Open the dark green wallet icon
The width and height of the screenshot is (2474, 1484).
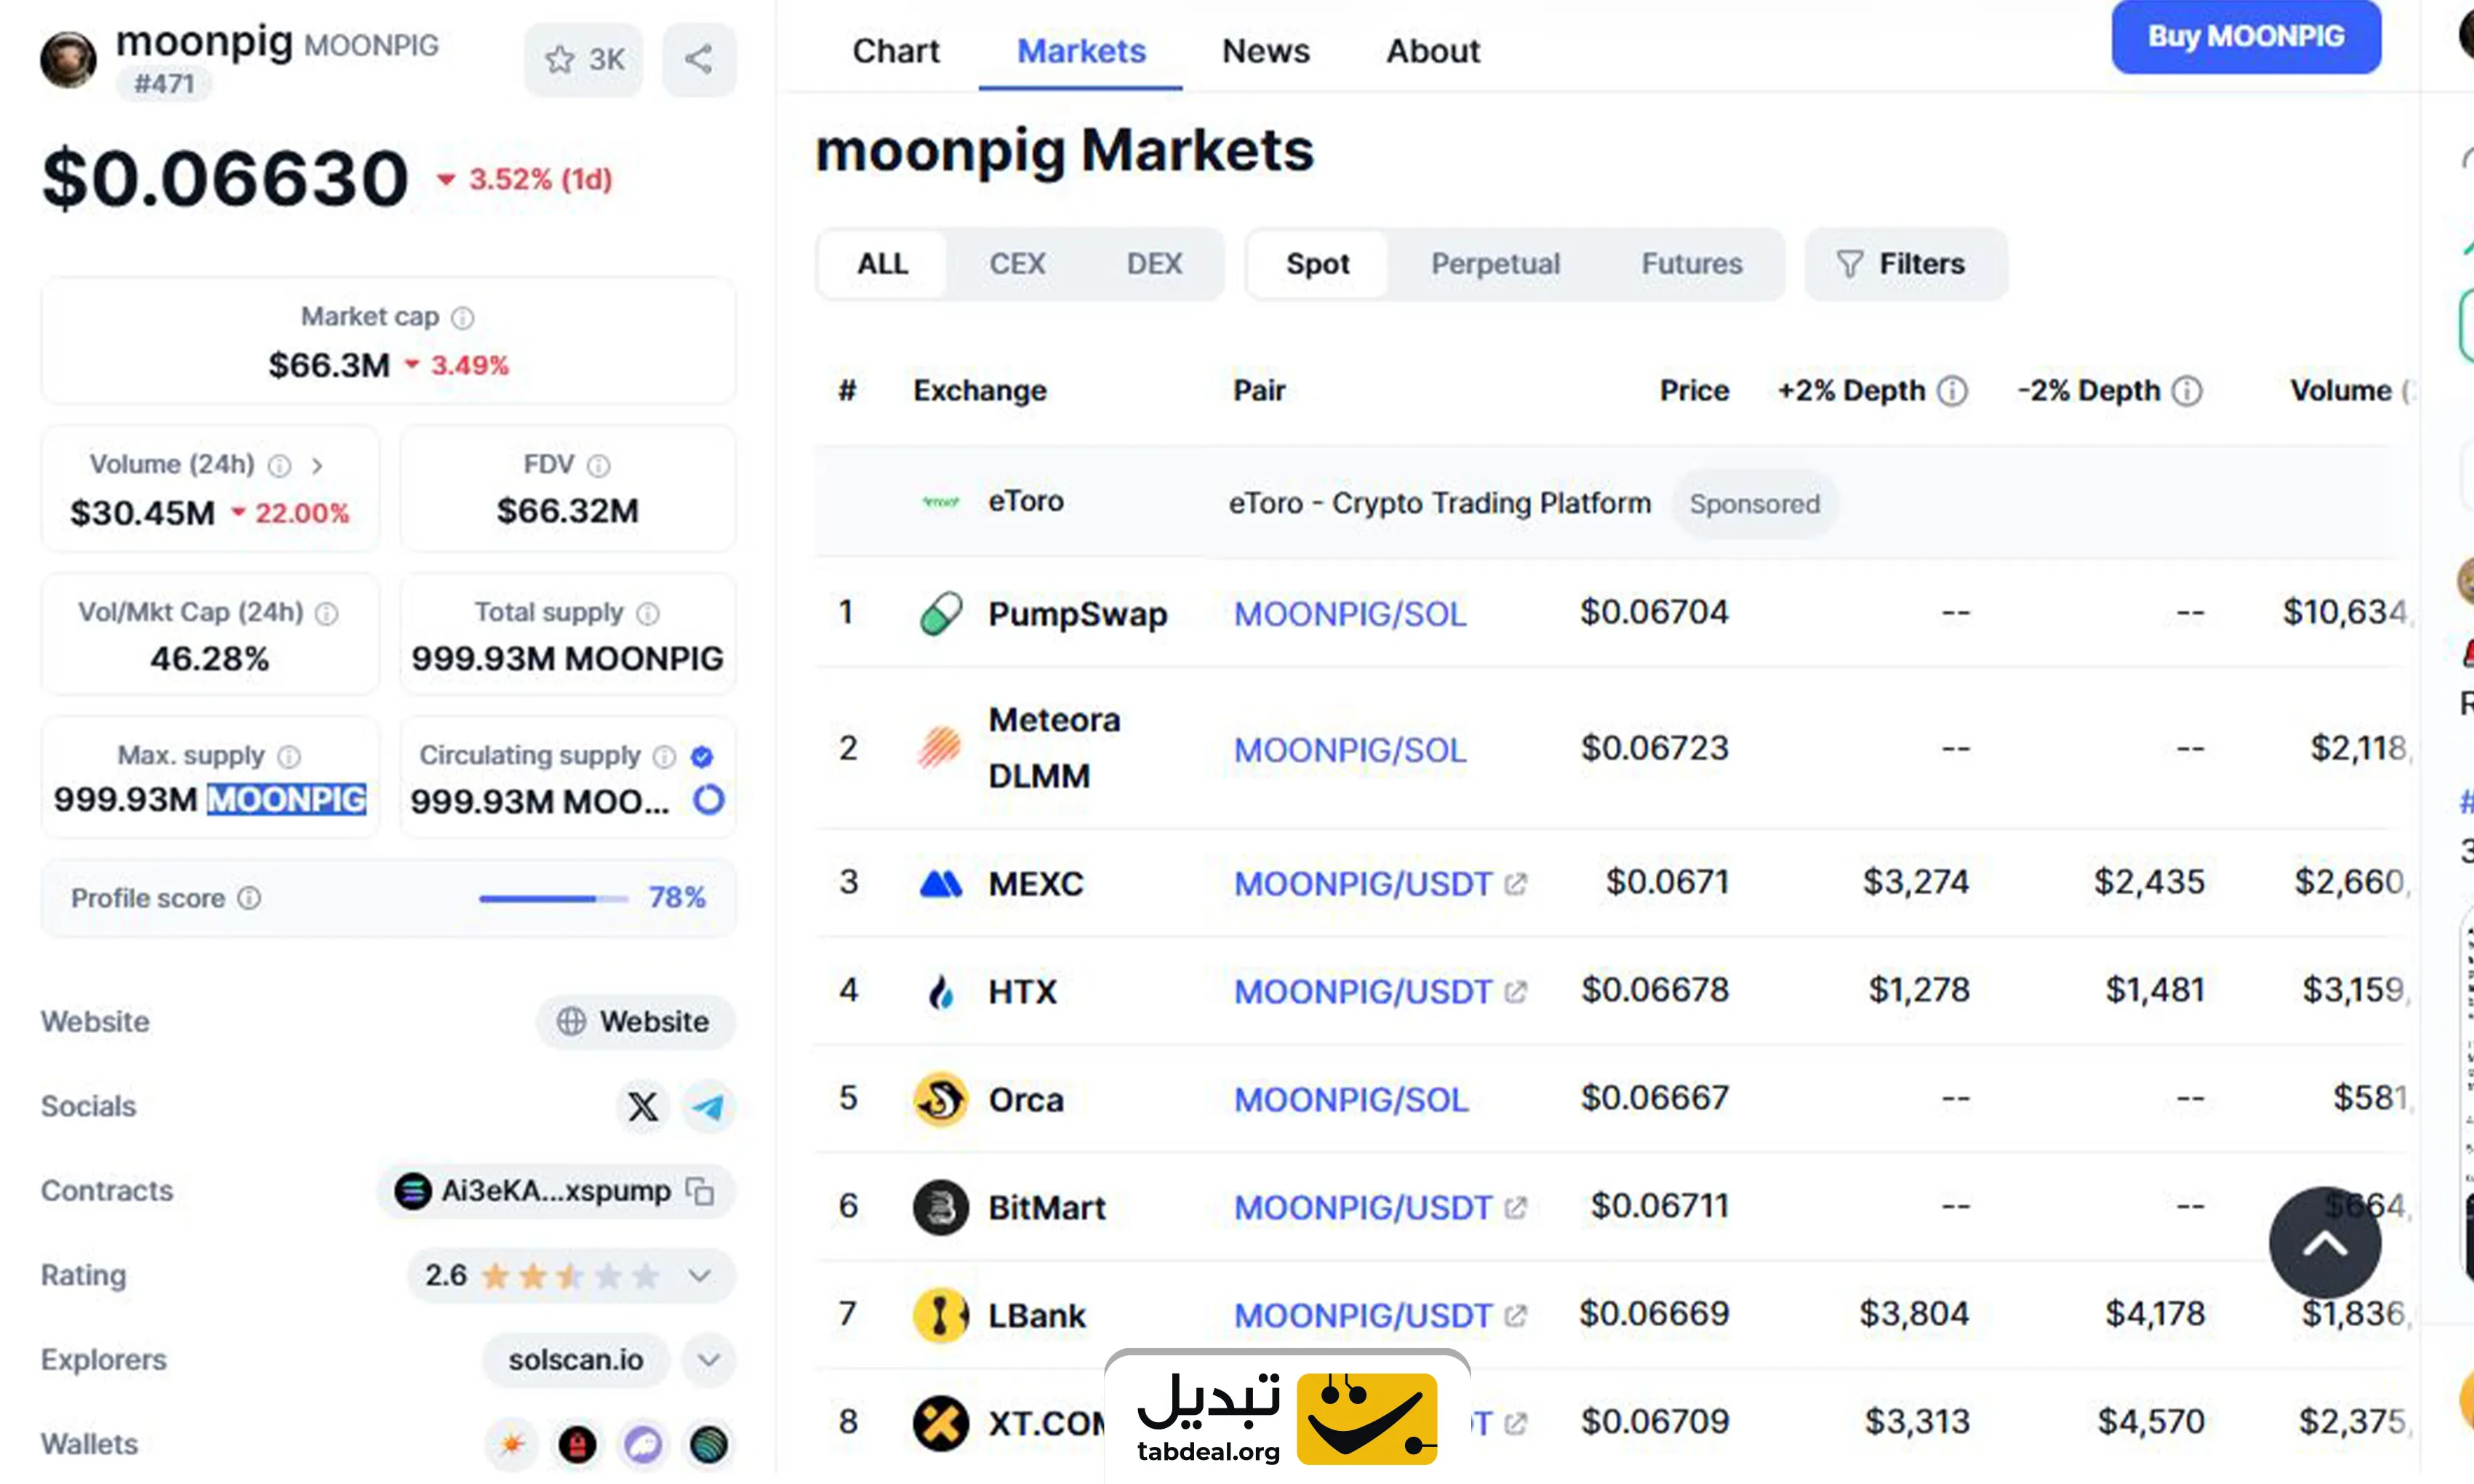point(709,1444)
